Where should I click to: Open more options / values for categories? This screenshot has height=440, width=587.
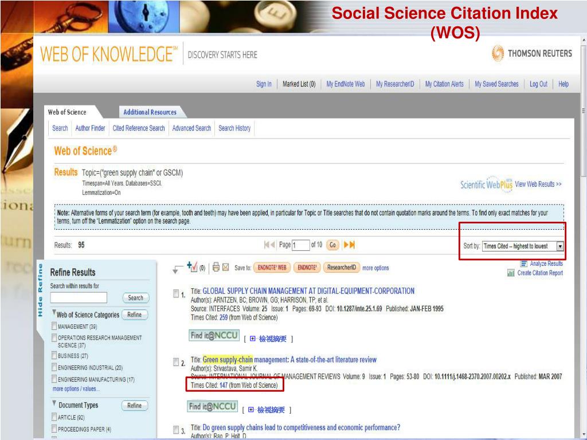pos(76,389)
